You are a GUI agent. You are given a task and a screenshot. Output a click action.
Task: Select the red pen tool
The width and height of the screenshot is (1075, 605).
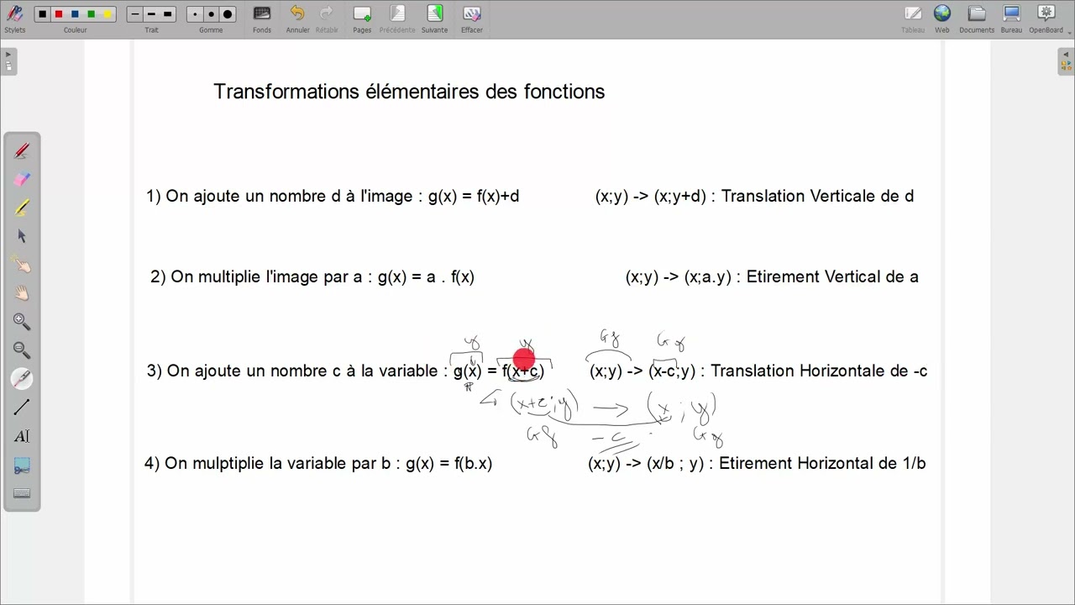click(x=22, y=151)
